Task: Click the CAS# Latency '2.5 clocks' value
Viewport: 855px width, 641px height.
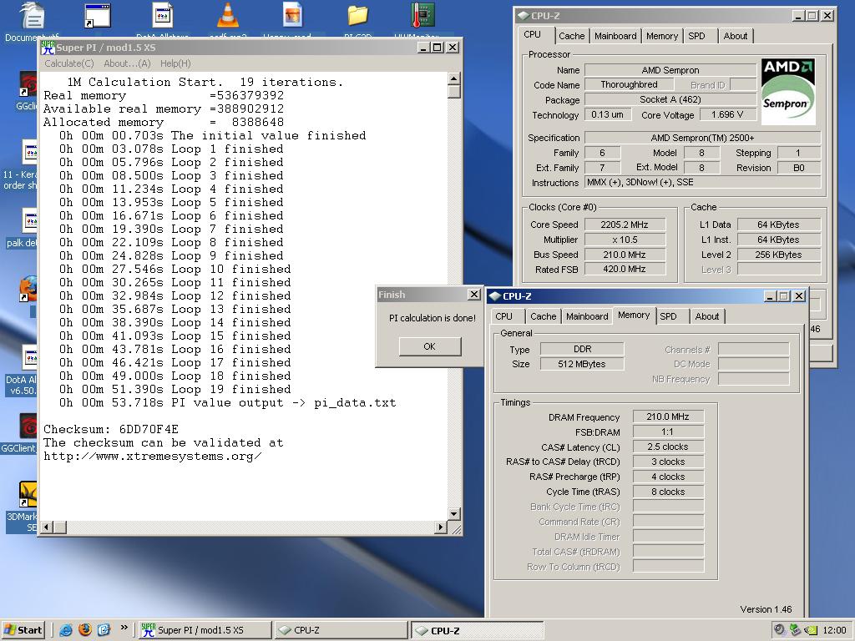Action: point(668,447)
